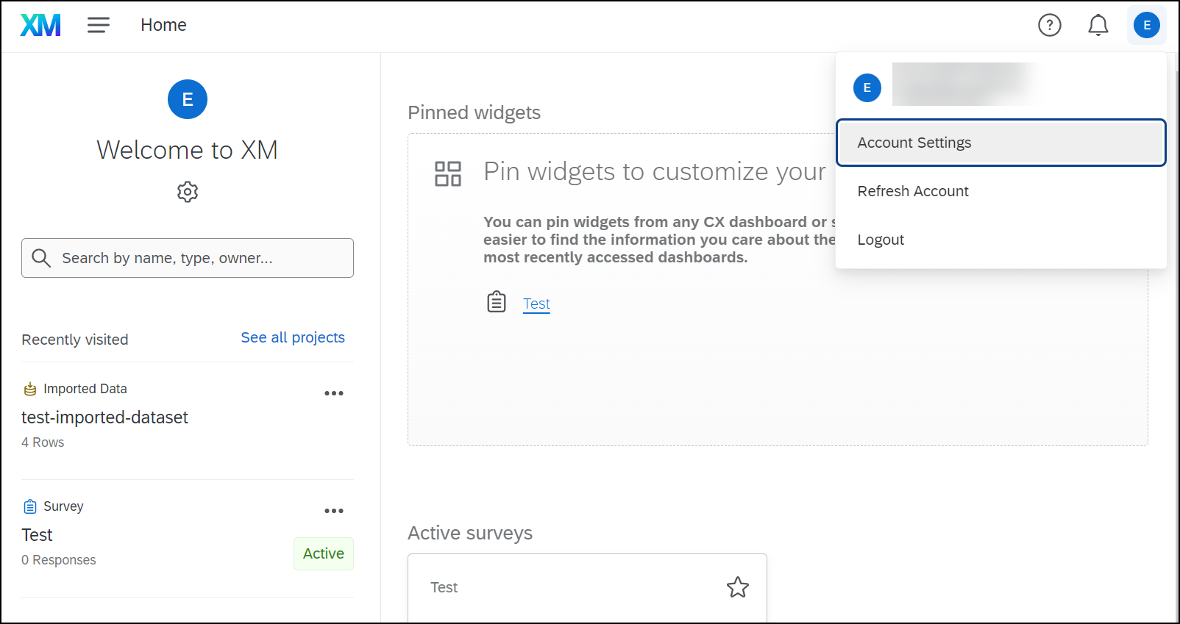This screenshot has width=1180, height=624.
Task: Click the XM logo
Action: [40, 25]
